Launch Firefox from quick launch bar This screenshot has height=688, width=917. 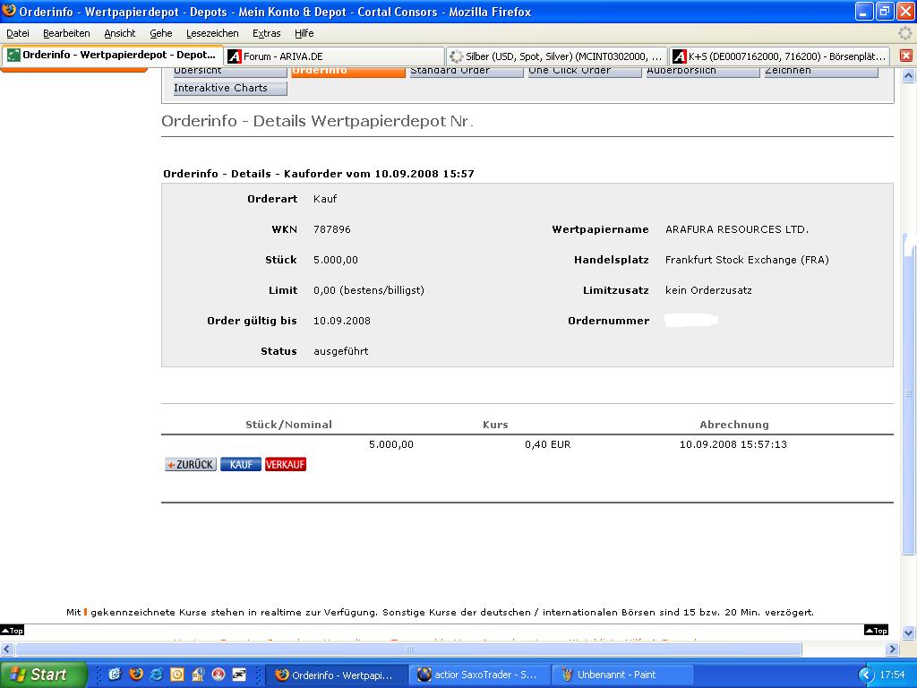pos(136,675)
